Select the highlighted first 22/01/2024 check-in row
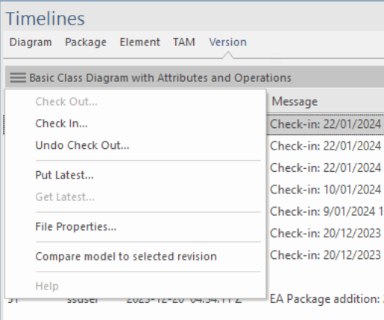This screenshot has height=320, width=384. click(326, 124)
